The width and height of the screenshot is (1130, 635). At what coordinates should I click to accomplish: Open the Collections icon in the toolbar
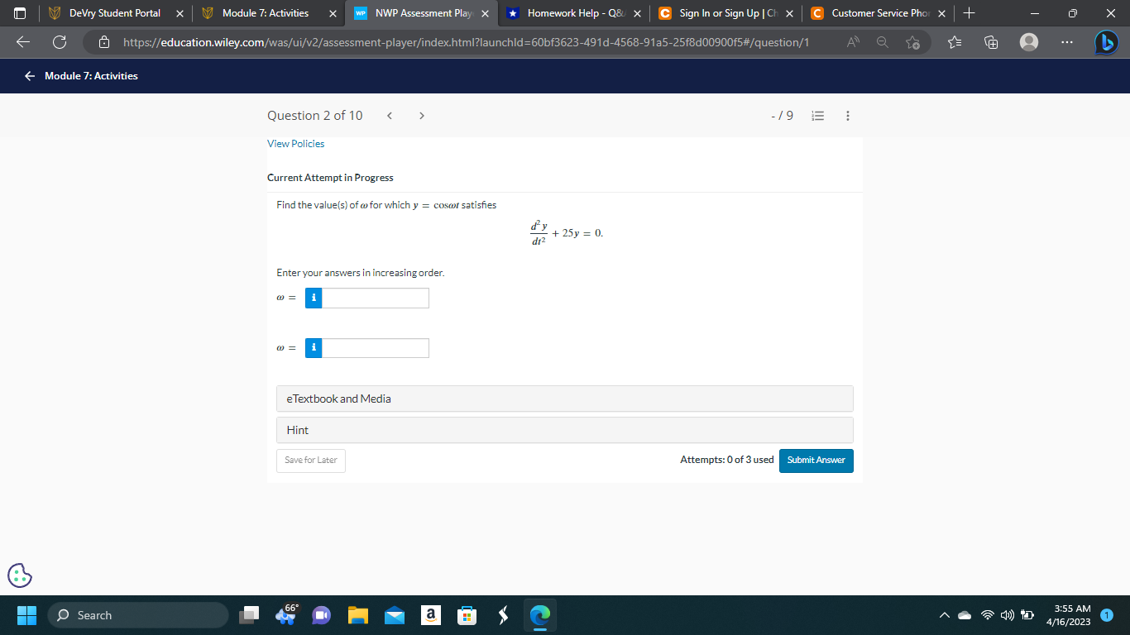coord(990,42)
